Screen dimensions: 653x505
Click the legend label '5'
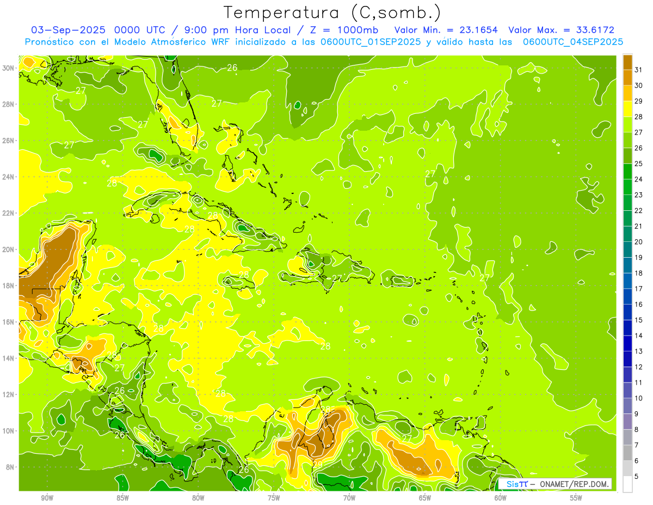636,476
